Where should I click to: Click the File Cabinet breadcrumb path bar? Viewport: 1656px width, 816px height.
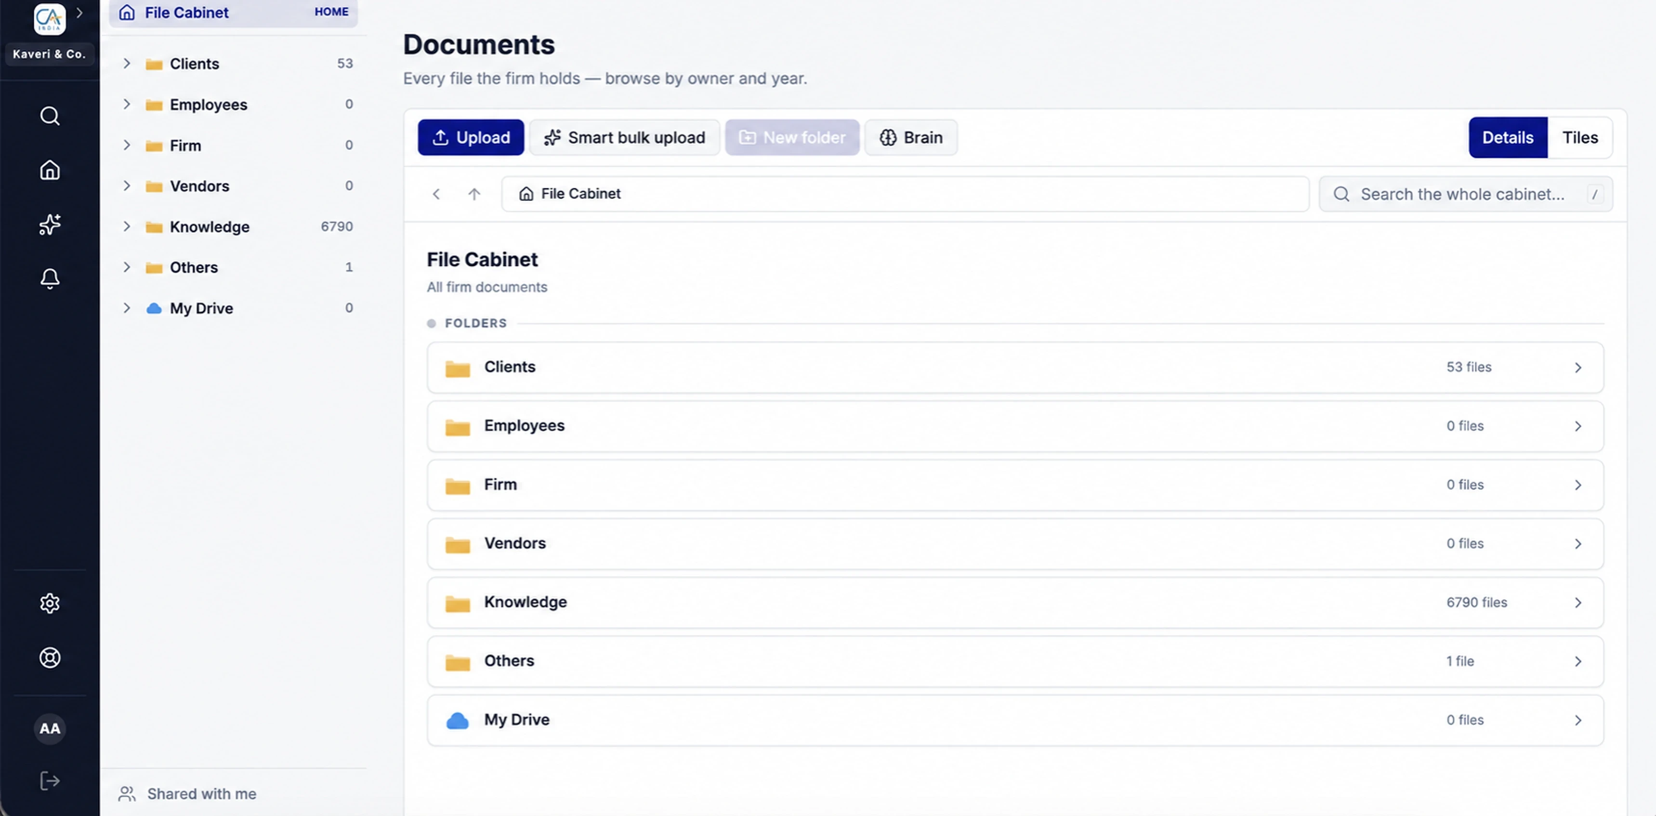(905, 194)
